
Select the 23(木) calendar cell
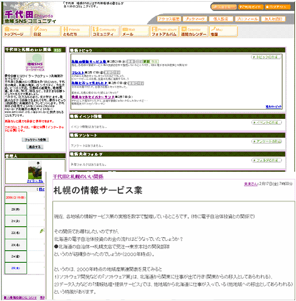click(x=16, y=245)
